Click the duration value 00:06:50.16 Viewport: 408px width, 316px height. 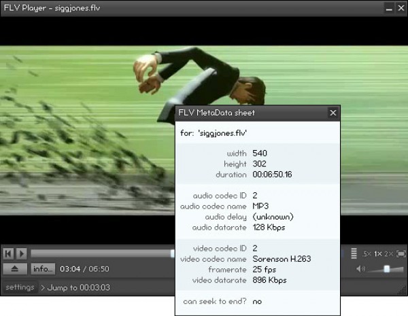pos(272,175)
